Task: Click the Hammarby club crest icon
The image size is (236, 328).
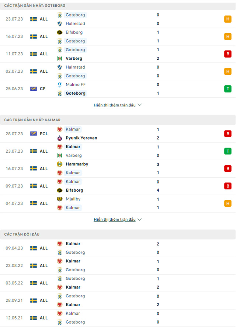Action: tap(59, 164)
